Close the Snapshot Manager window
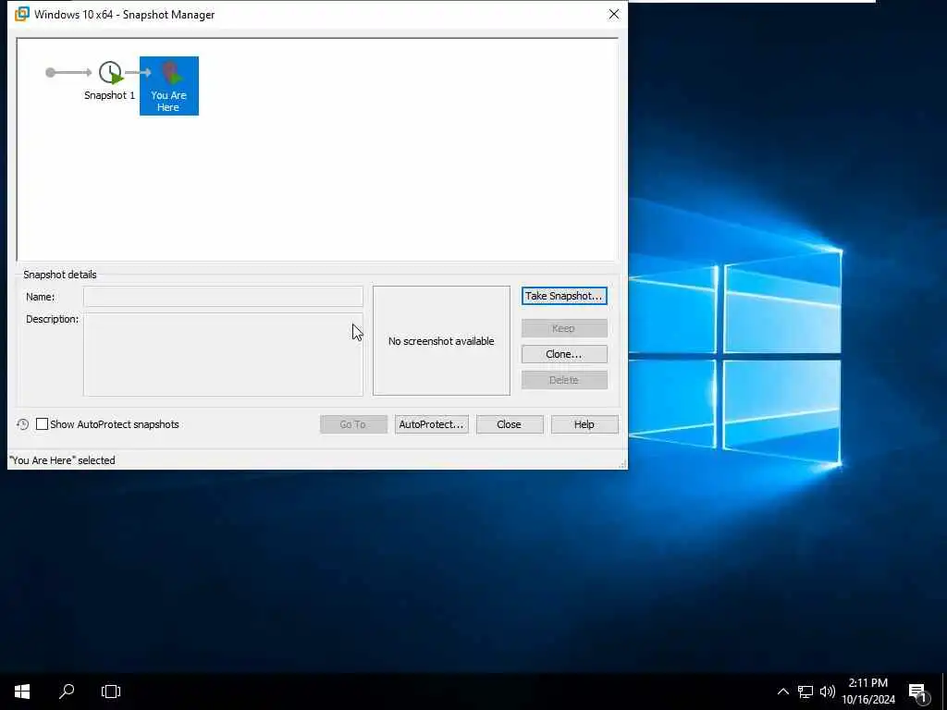 coord(614,14)
